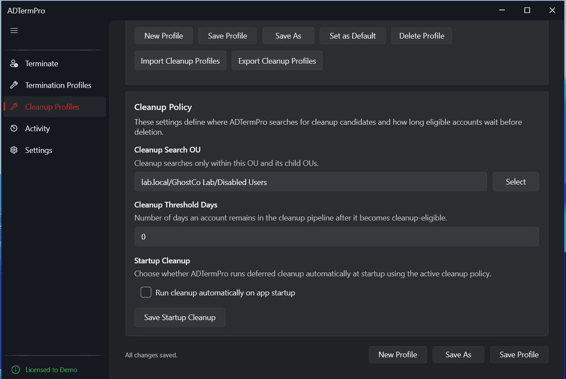The width and height of the screenshot is (566, 379).
Task: Click the Terminate user icon in sidebar
Action: (x=13, y=63)
